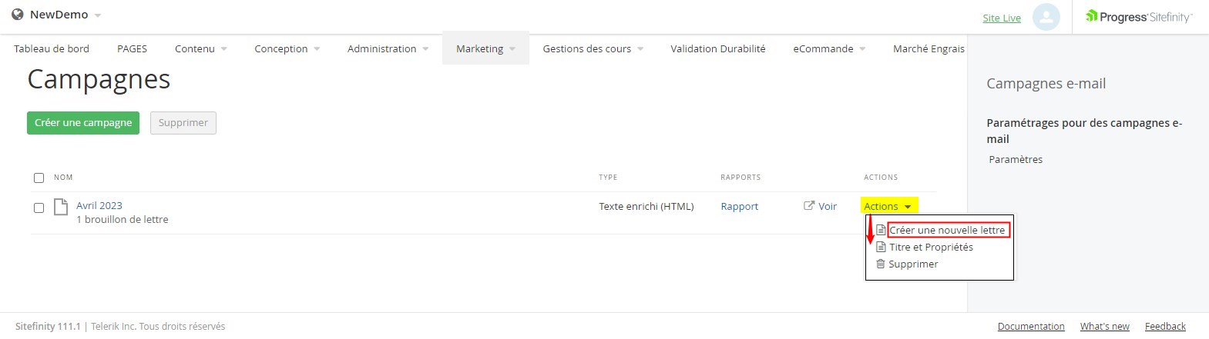
Task: Click the external link icon beside Voir
Action: pyautogui.click(x=809, y=206)
